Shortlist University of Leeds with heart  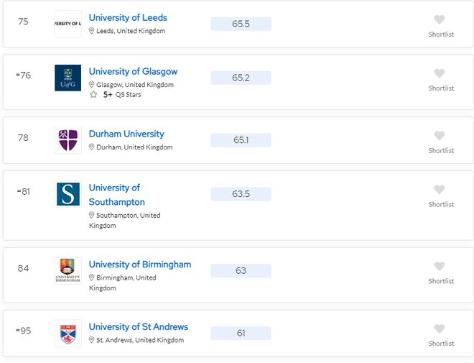[x=440, y=19]
